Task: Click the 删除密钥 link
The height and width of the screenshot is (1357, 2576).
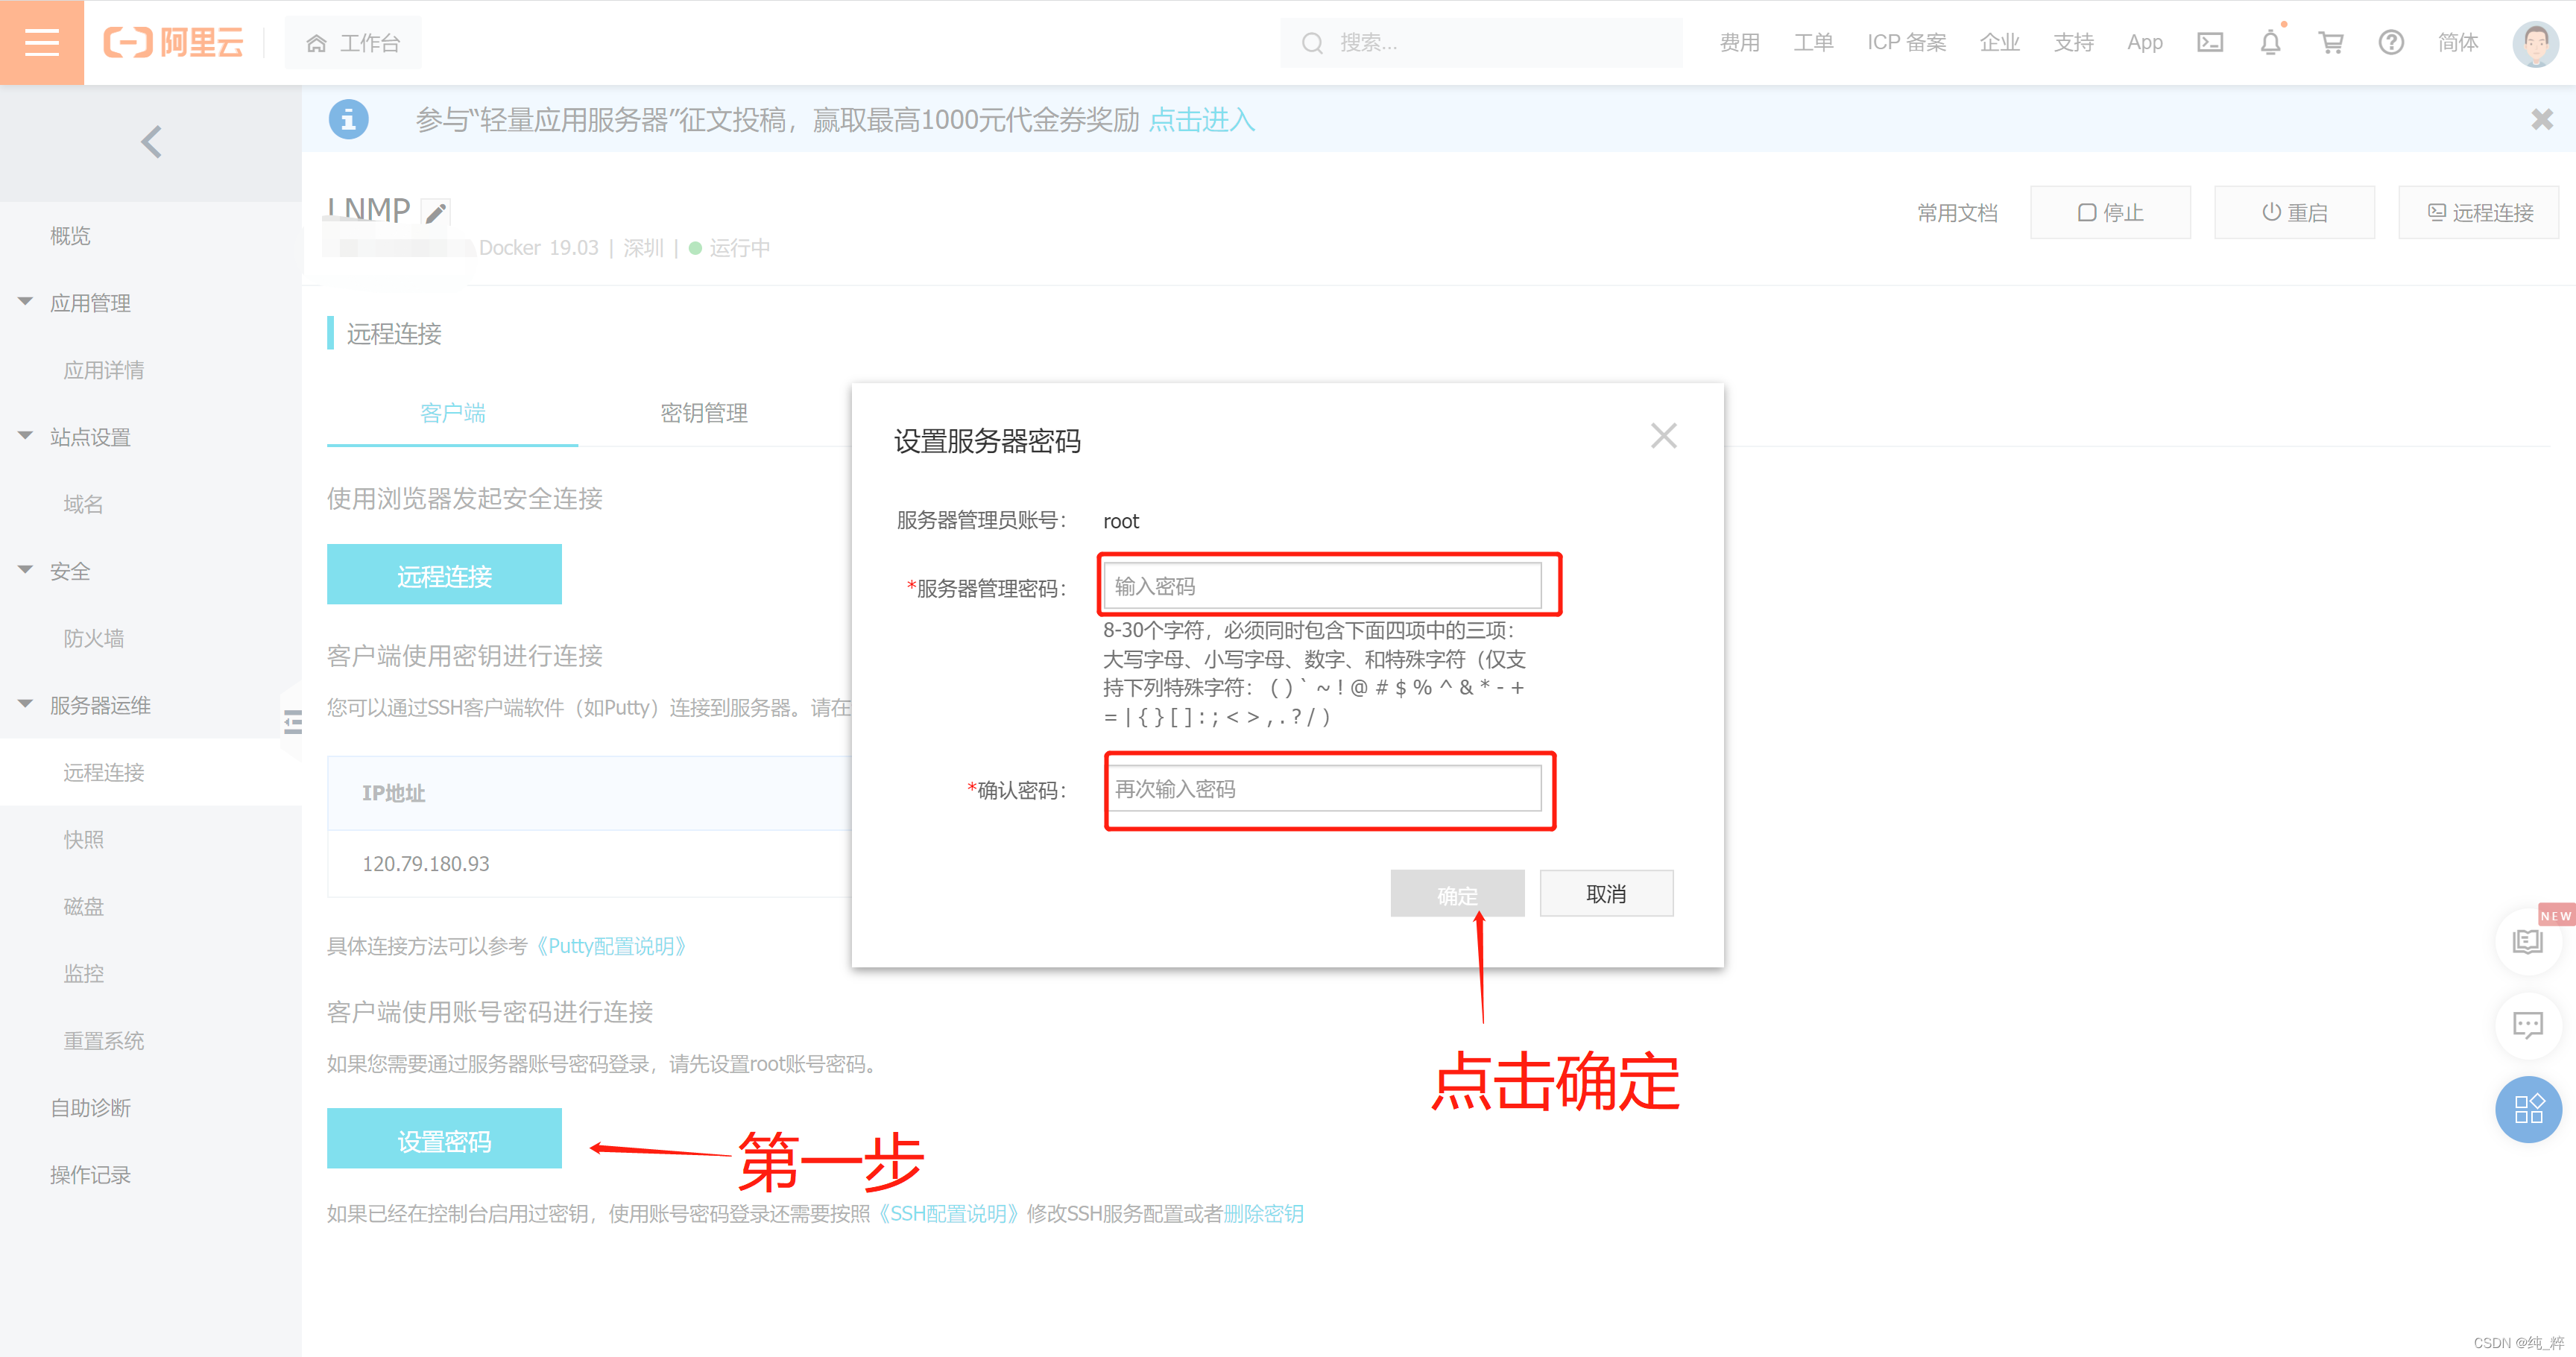Action: [1263, 1213]
